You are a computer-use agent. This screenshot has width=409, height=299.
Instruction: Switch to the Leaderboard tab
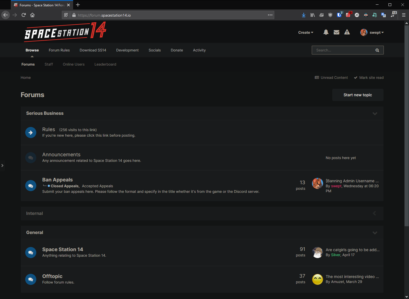(x=105, y=64)
